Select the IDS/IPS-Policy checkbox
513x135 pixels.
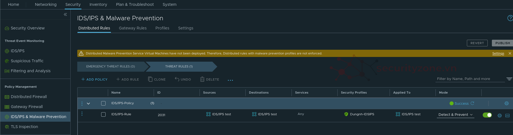pos(103,103)
